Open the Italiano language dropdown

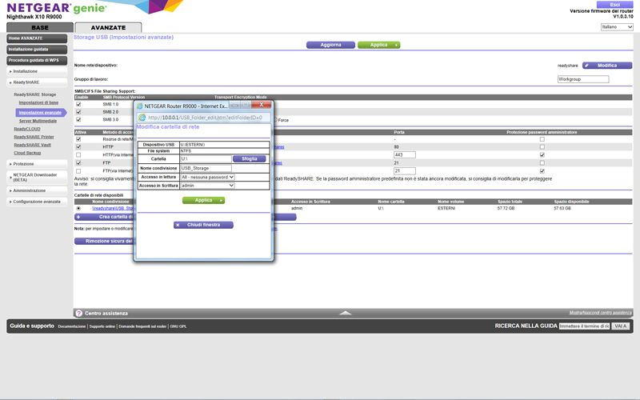617,27
